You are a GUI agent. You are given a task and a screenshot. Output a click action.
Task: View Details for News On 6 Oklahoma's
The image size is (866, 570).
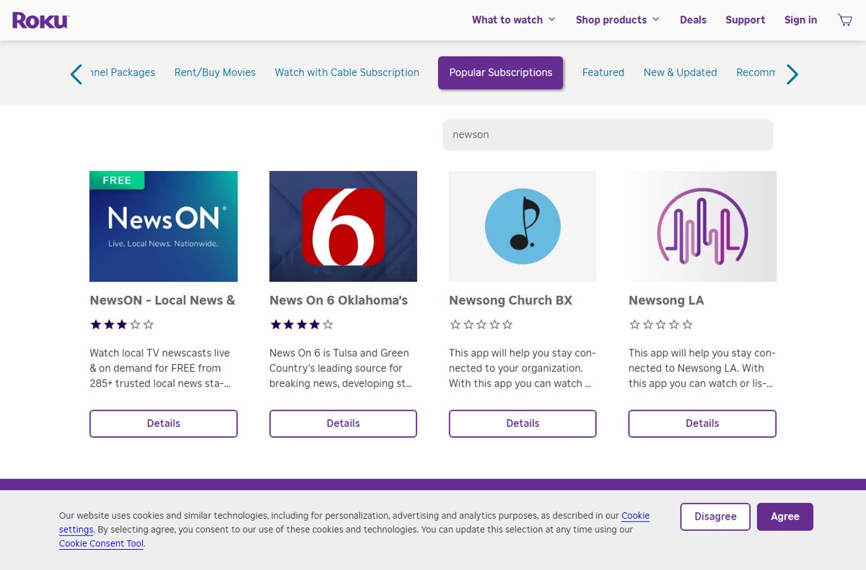343,424
